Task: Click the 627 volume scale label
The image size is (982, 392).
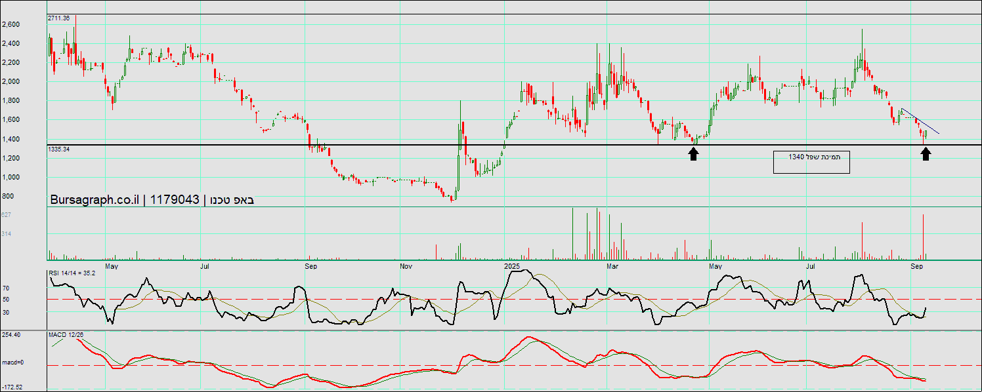Action: pos(7,215)
